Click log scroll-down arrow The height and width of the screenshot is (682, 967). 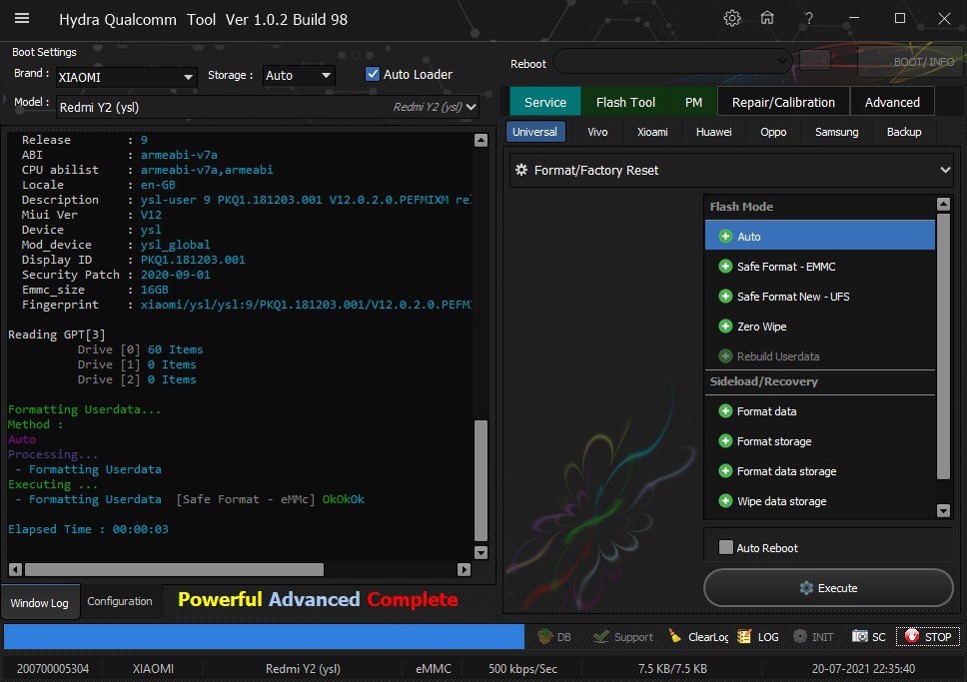482,552
